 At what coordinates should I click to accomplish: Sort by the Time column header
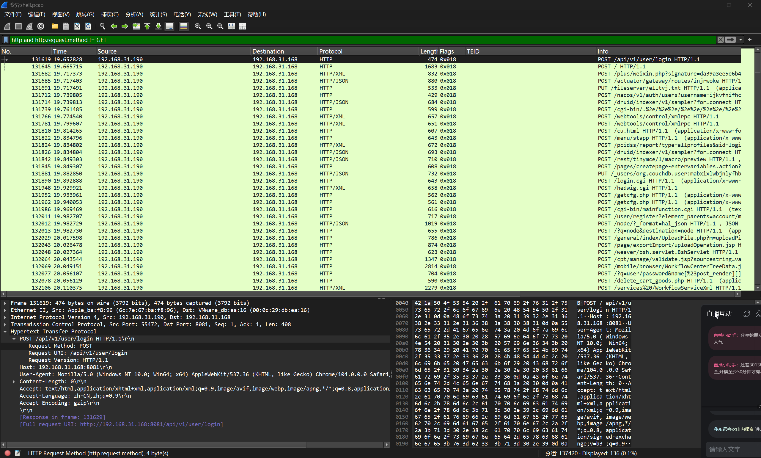[73, 51]
